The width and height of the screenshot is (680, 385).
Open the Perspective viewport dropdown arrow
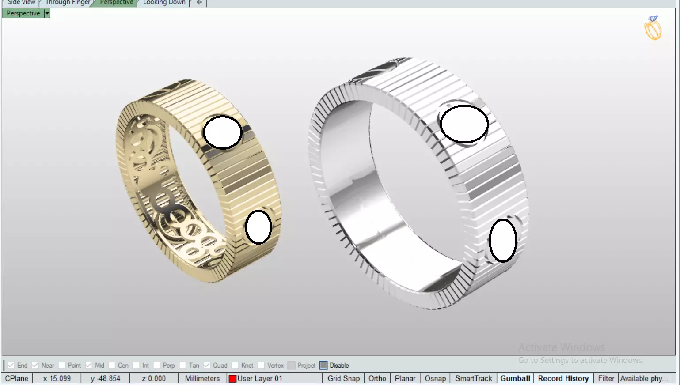tap(47, 13)
